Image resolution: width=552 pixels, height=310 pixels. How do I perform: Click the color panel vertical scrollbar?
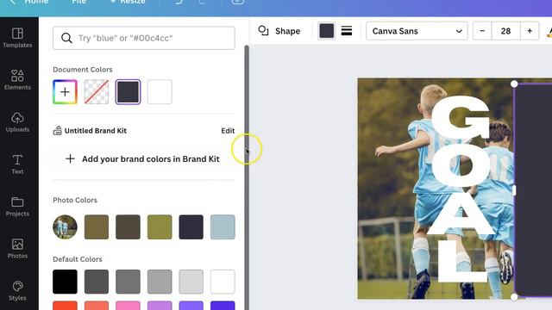coord(247,177)
